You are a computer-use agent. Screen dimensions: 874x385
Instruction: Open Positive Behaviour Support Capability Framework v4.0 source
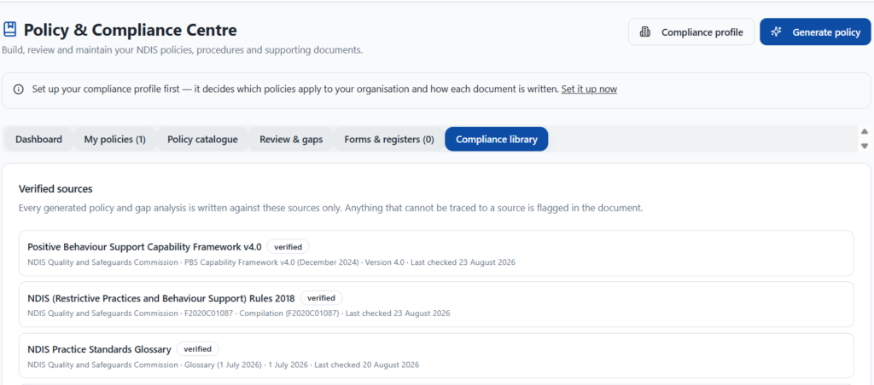pyautogui.click(x=436, y=253)
